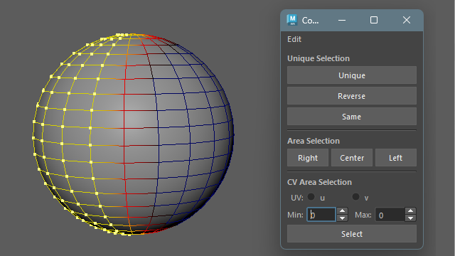The width and height of the screenshot is (455, 256).
Task: Choose the u radio button
Action: click(311, 197)
